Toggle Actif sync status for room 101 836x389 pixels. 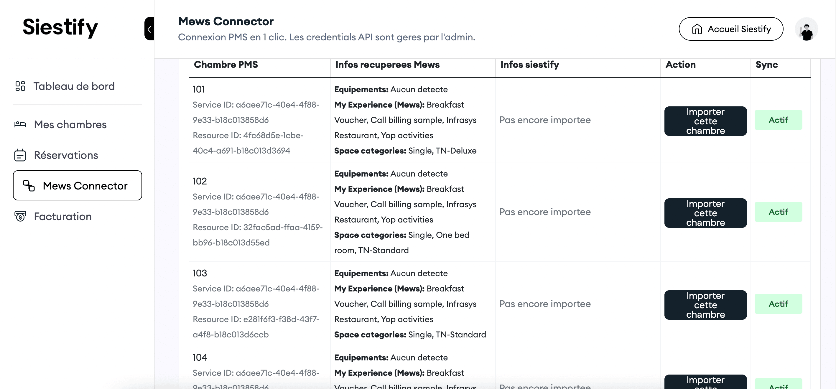pyautogui.click(x=778, y=120)
